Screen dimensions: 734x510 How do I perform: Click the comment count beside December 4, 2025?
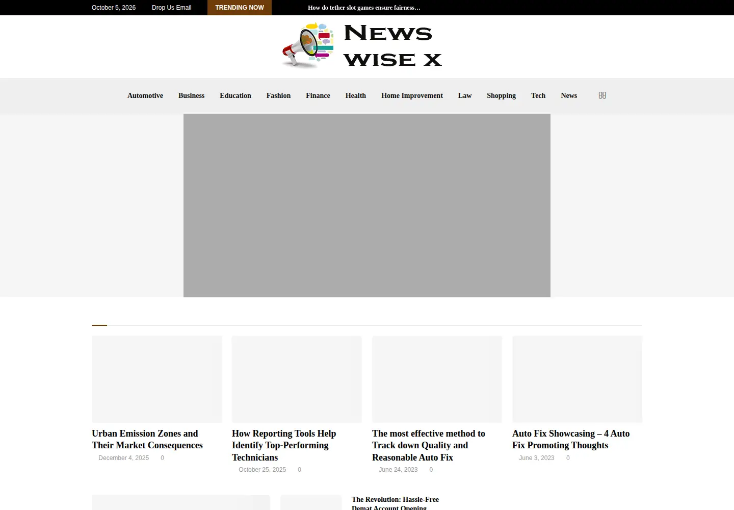[163, 458]
